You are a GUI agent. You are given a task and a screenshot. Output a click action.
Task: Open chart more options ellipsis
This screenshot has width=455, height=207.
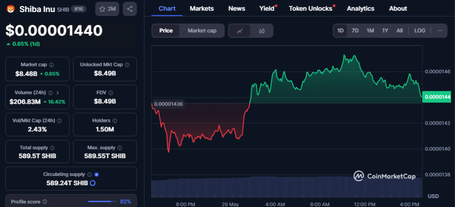pyautogui.click(x=440, y=31)
